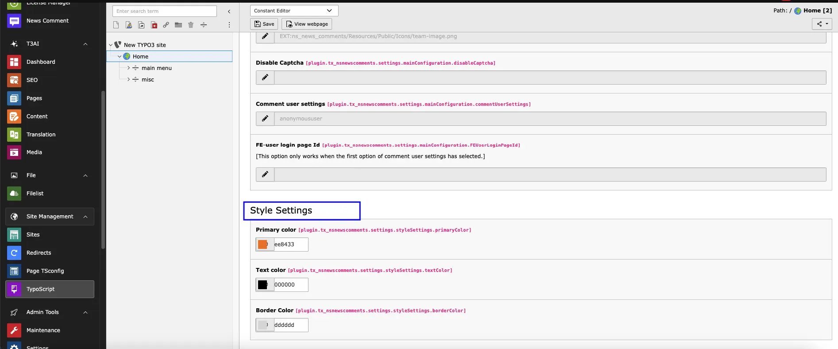Click the Disable Captcha value field
Viewport: 838px width, 349px height.
pyautogui.click(x=550, y=78)
